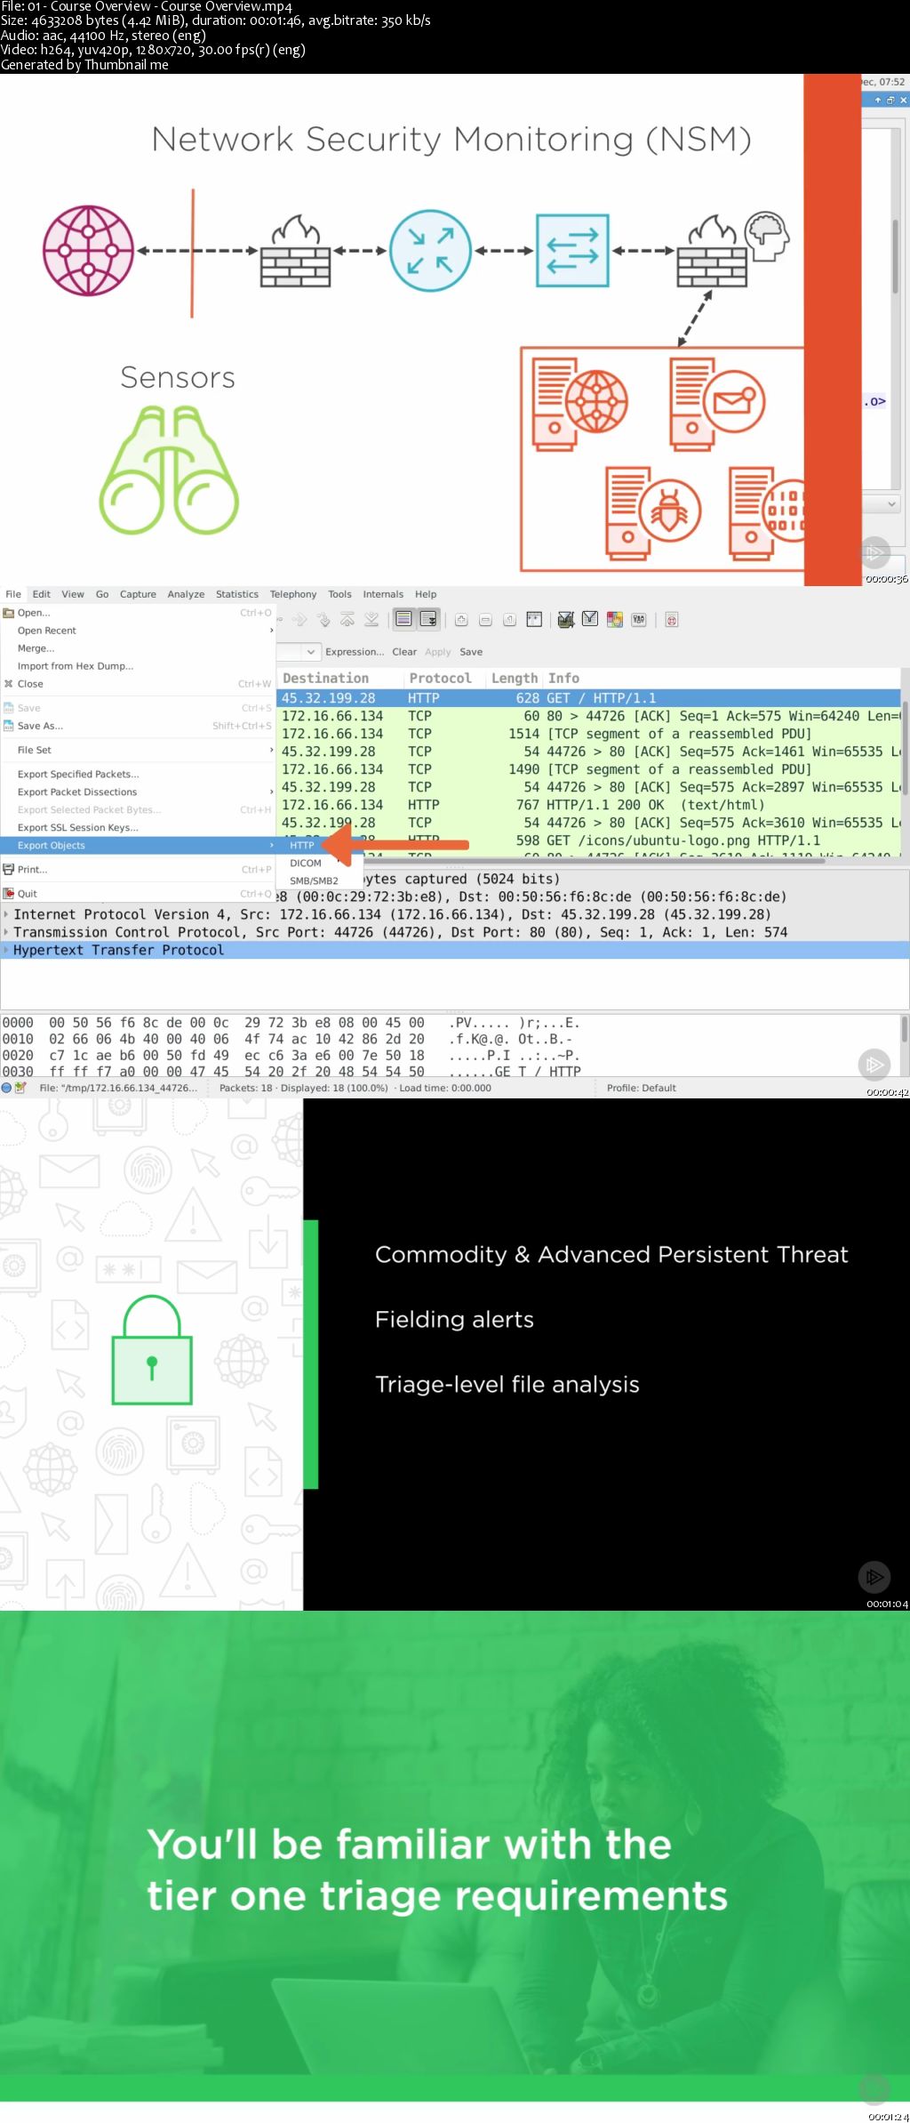Open the File menu

pos(13,594)
